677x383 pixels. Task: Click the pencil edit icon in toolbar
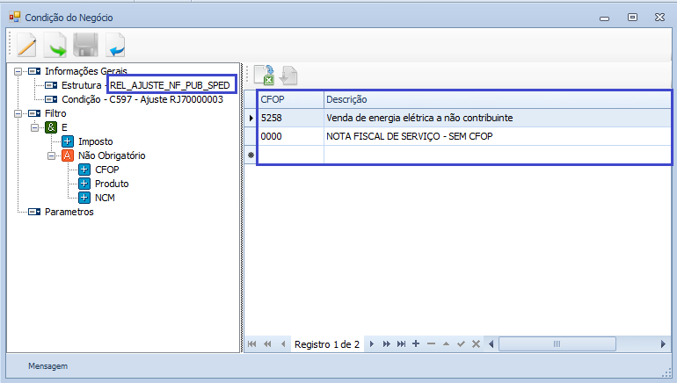coord(25,45)
